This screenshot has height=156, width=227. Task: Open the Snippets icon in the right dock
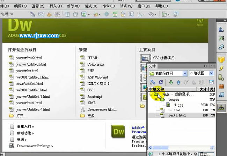221,95
